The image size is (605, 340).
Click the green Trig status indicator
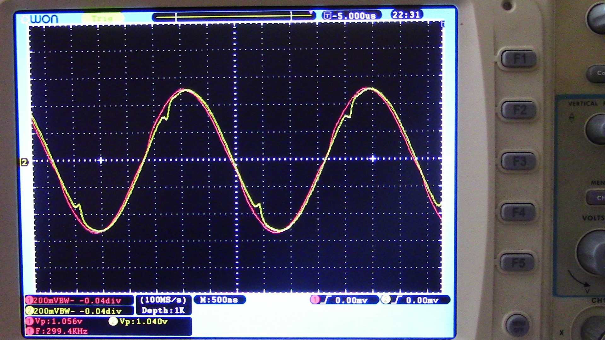[x=102, y=19]
